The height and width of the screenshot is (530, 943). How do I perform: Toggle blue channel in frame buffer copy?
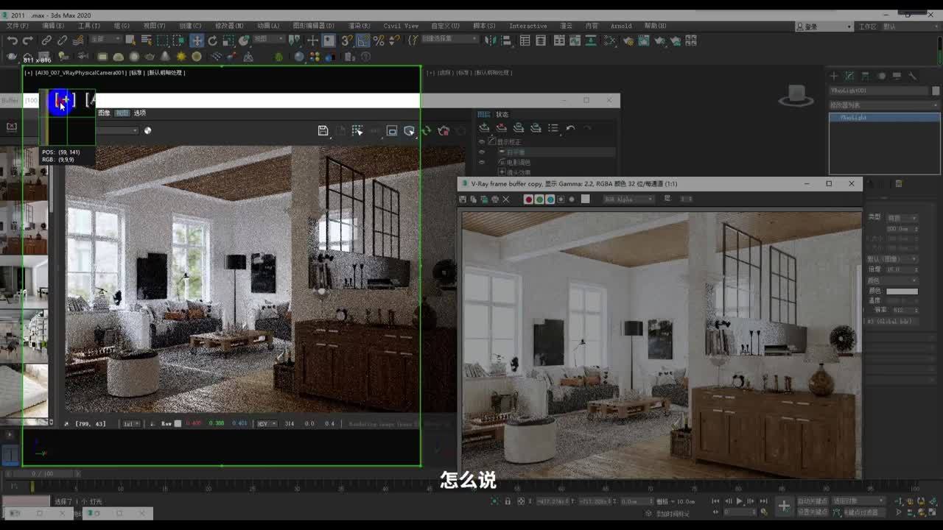550,199
